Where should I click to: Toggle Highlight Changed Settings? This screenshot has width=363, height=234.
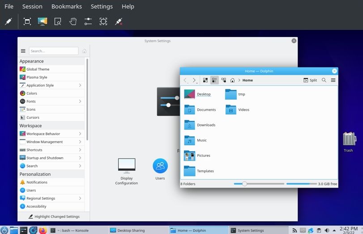coord(54,217)
